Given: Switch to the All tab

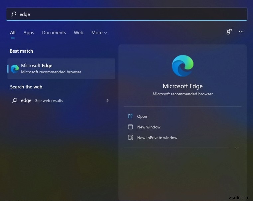Looking at the screenshot, I should pyautogui.click(x=13, y=33).
